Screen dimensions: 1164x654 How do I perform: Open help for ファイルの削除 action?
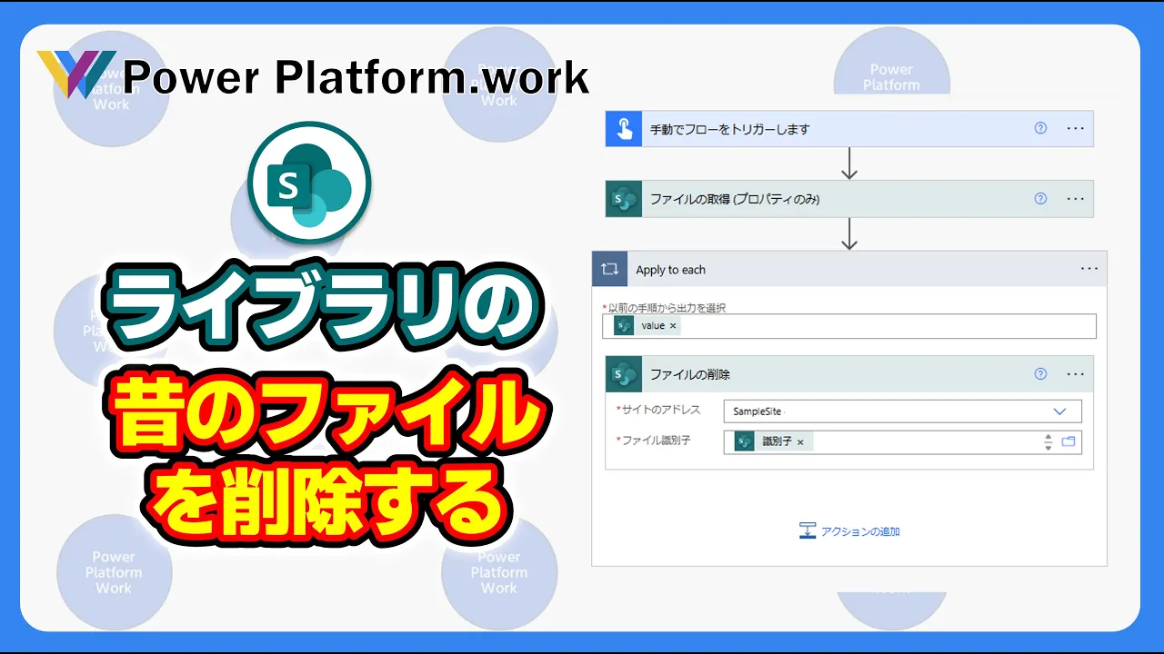point(1041,373)
